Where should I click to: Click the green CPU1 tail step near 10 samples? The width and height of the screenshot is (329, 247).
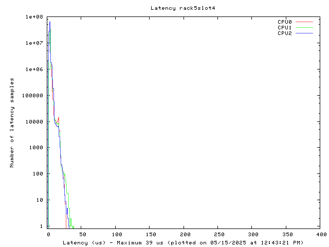68,193
